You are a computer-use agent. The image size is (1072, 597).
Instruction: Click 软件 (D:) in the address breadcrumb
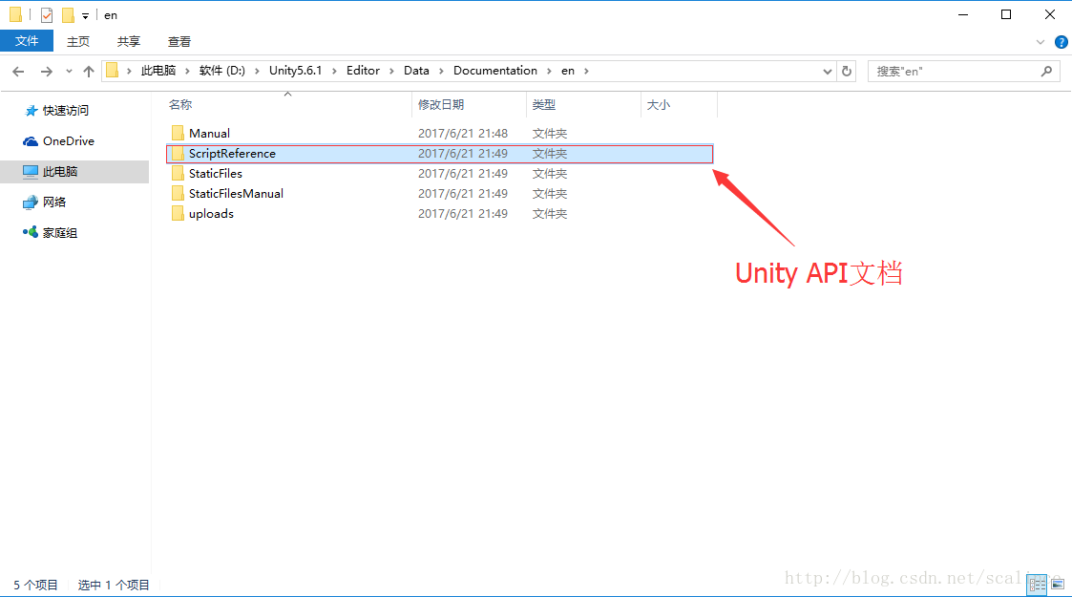[222, 71]
